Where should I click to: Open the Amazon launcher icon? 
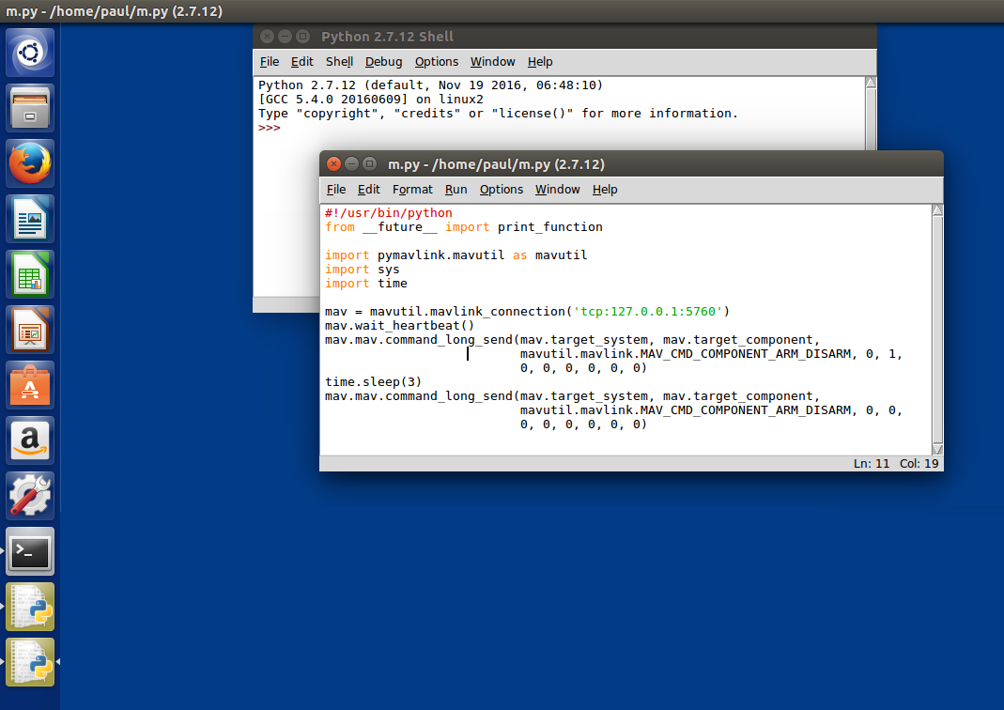tap(30, 440)
